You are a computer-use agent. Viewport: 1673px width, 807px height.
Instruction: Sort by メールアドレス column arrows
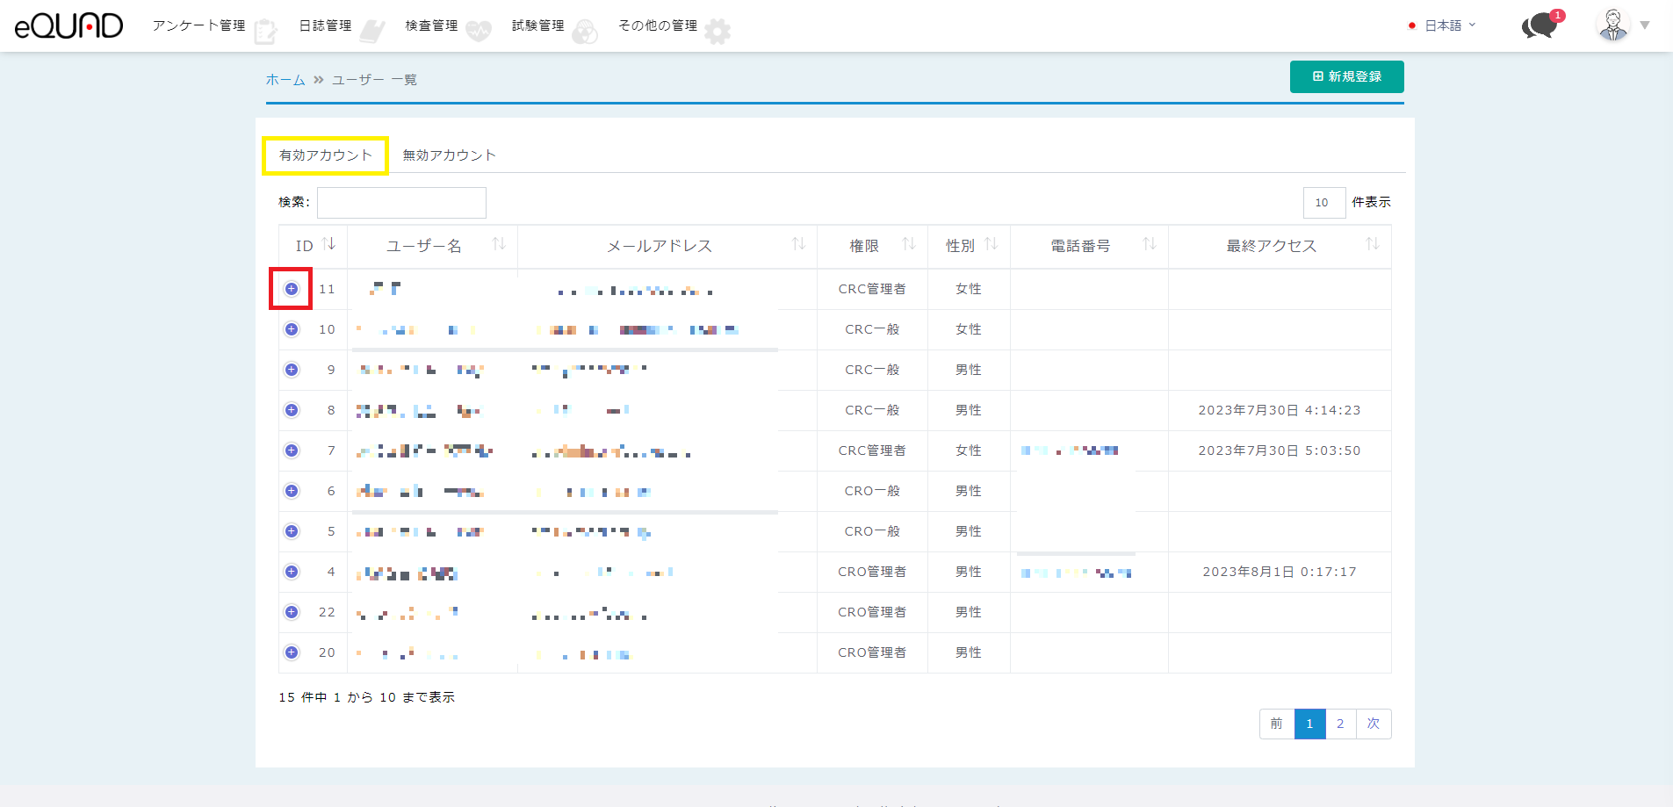pos(798,244)
